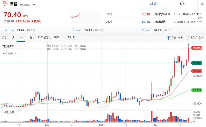Select the crosshair plus tool
This screenshot has height=127, width=206.
click(21, 38)
